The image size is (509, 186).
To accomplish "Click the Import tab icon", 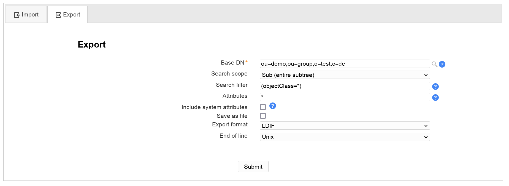I will click(17, 15).
